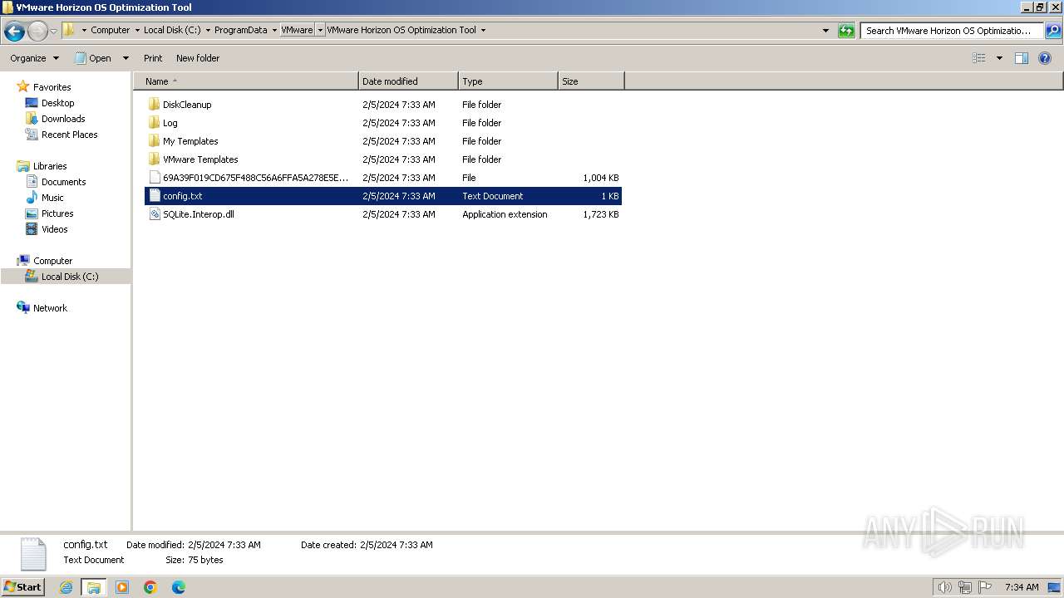Screen dimensions: 1064x598
Task: Expand the address bar history dropdown
Action: pos(825,31)
